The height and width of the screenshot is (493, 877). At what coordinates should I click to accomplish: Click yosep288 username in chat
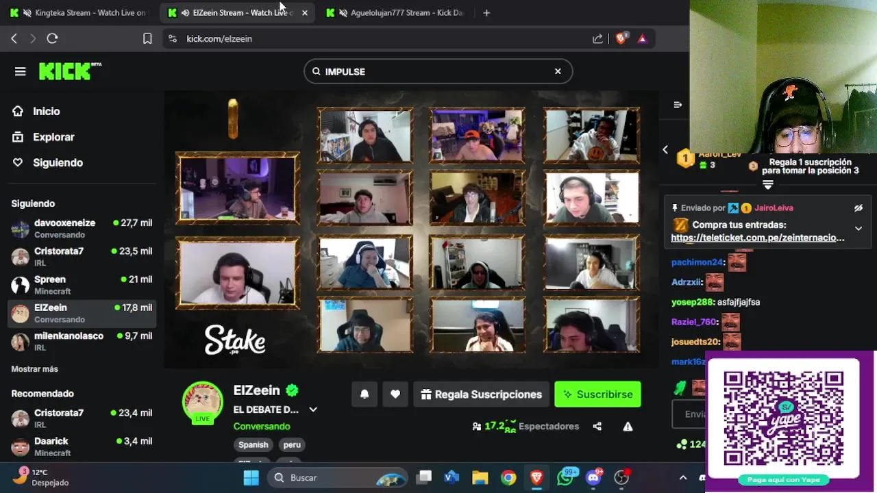pos(692,302)
